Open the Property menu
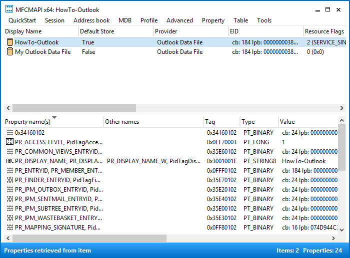This screenshot has width=350, height=258. 213,20
